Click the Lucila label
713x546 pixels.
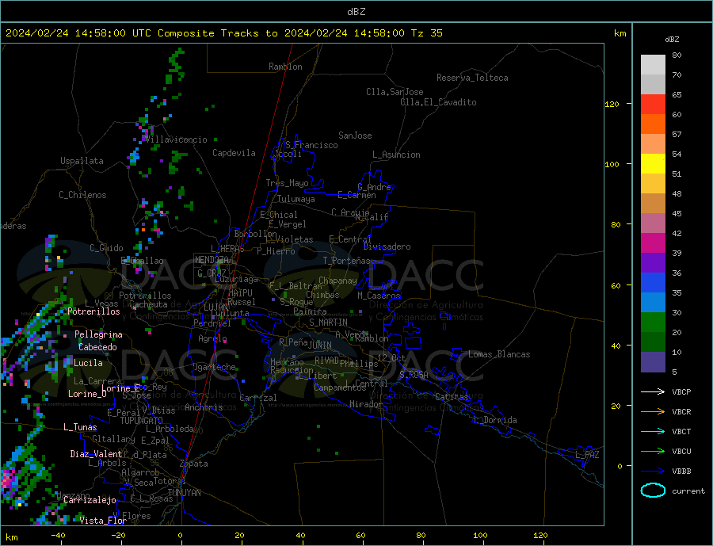click(x=88, y=364)
